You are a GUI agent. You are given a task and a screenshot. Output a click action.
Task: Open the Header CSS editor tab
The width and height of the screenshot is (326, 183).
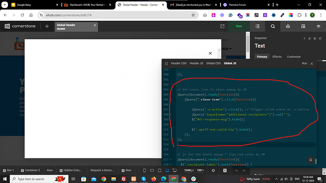(x=179, y=63)
